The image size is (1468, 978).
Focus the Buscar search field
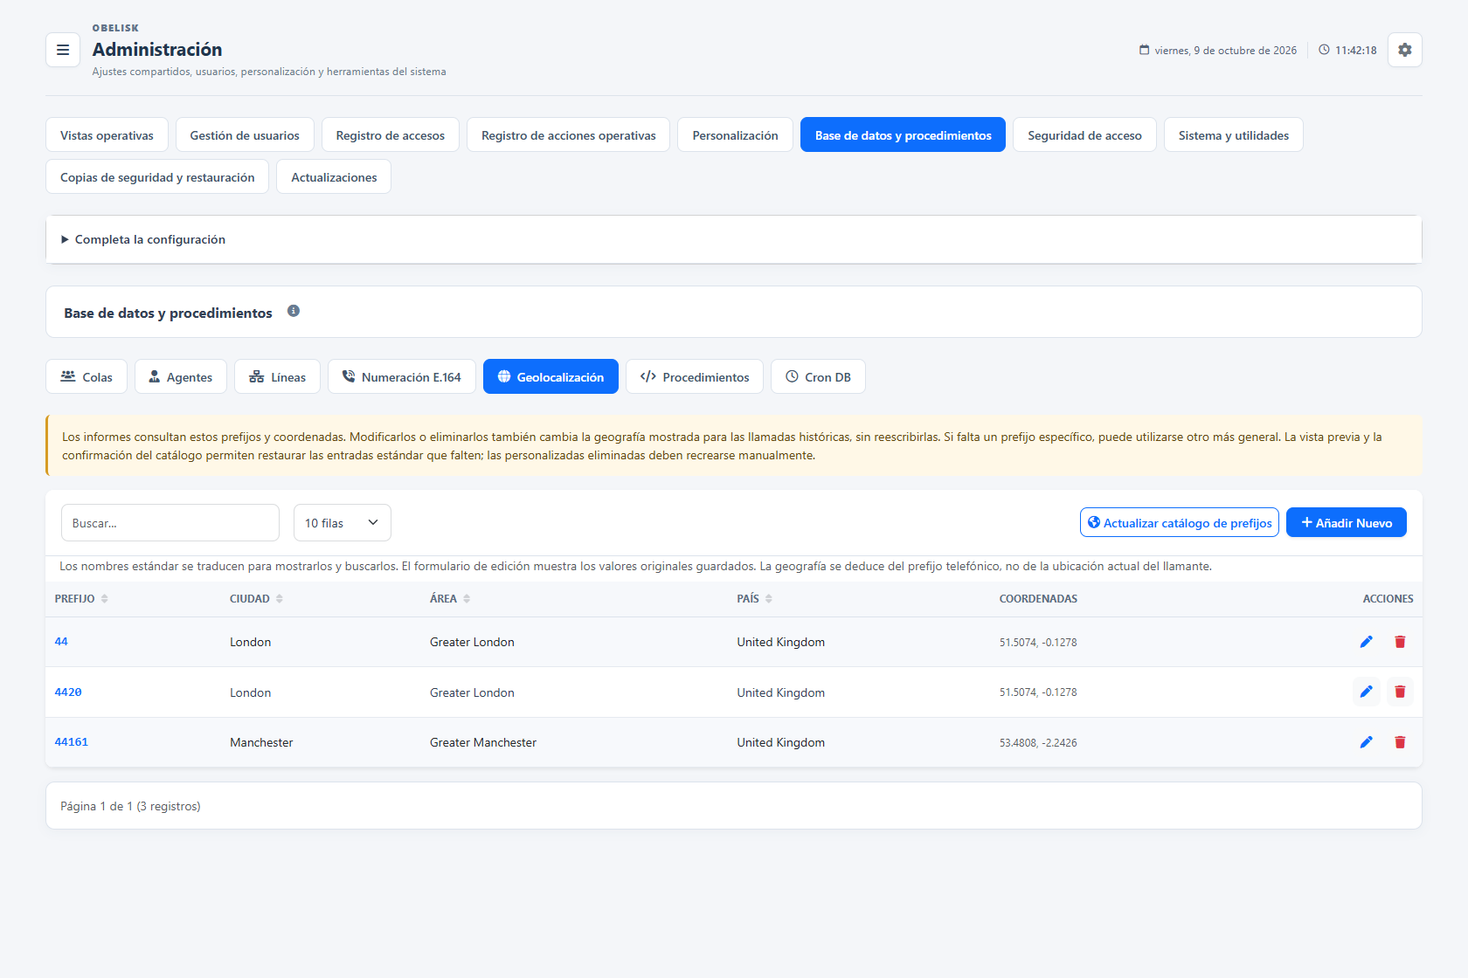pyautogui.click(x=170, y=523)
